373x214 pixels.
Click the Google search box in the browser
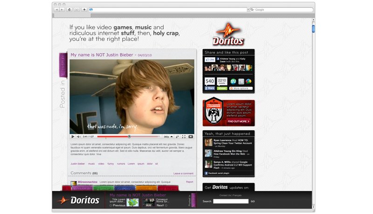pyautogui.click(x=282, y=10)
